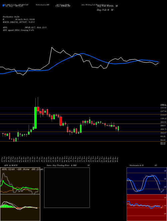The image size is (167, 221).
Task: Click the last green candlestick on the right
Action: [118, 128]
